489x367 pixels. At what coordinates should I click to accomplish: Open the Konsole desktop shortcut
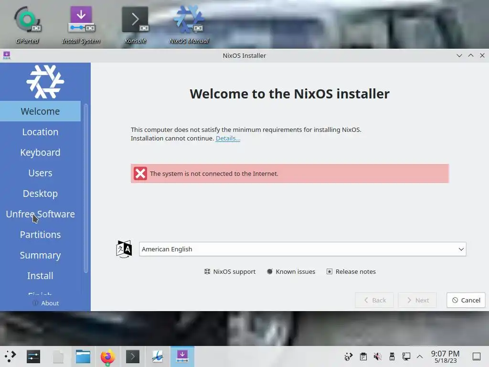pyautogui.click(x=135, y=25)
